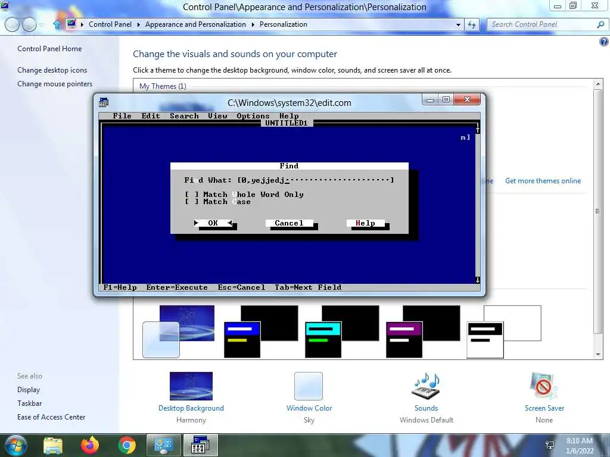
Task: Open Control Panel Home link
Action: (x=49, y=49)
